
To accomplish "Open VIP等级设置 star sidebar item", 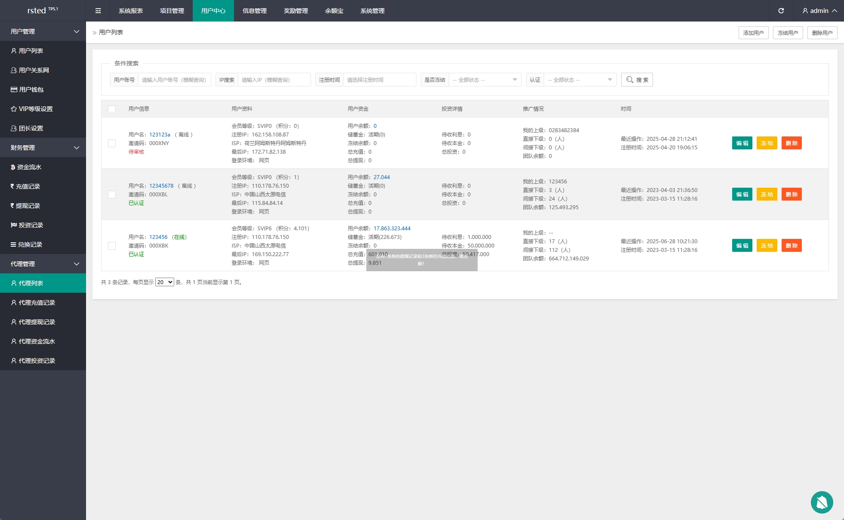I will 35,109.
